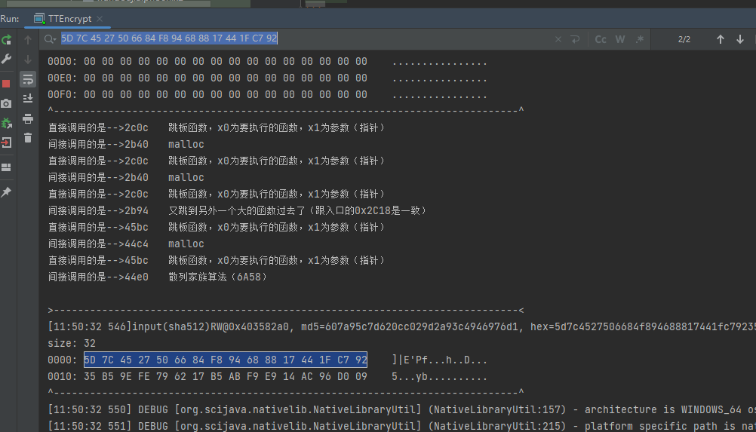Open the layout restore icon
This screenshot has width=756, height=432.
tap(6, 167)
